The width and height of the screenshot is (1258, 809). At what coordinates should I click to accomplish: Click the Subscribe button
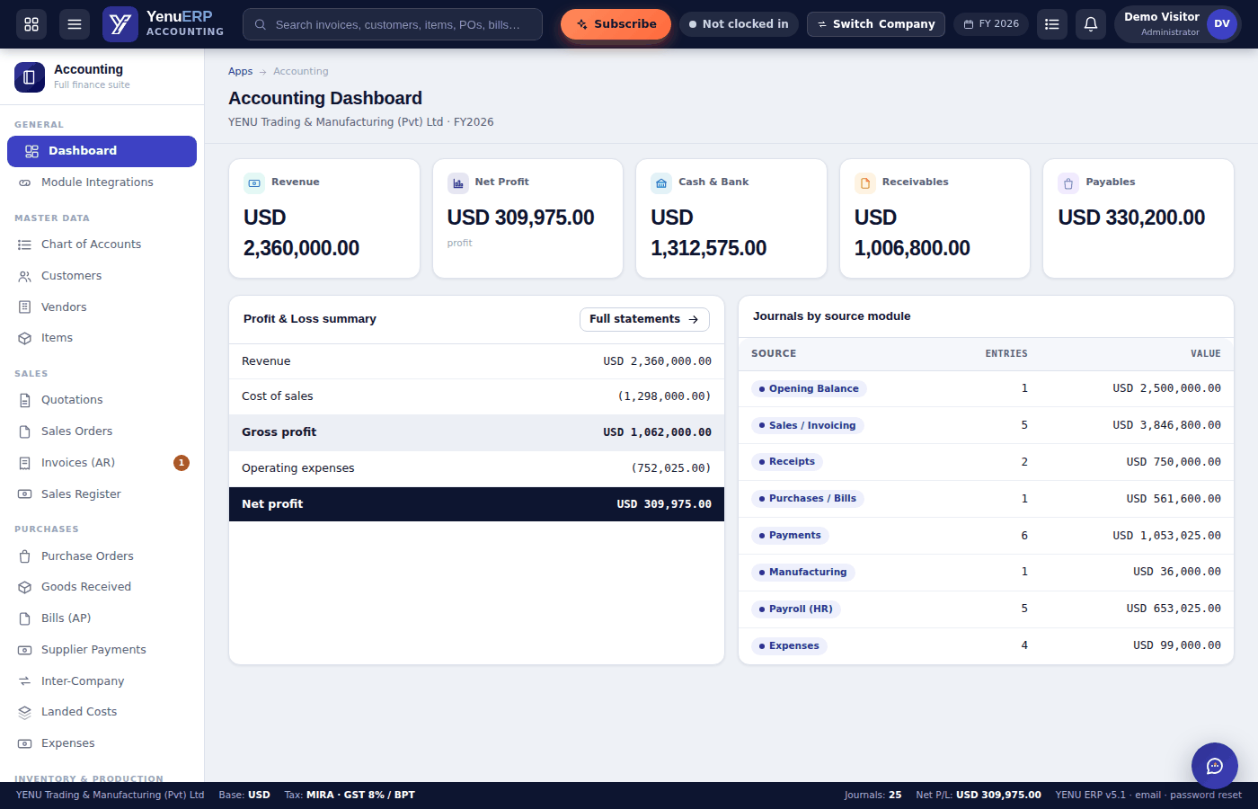coord(616,24)
